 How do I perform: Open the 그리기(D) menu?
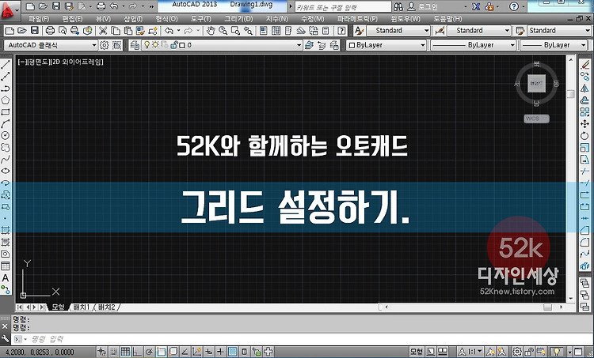click(x=238, y=18)
